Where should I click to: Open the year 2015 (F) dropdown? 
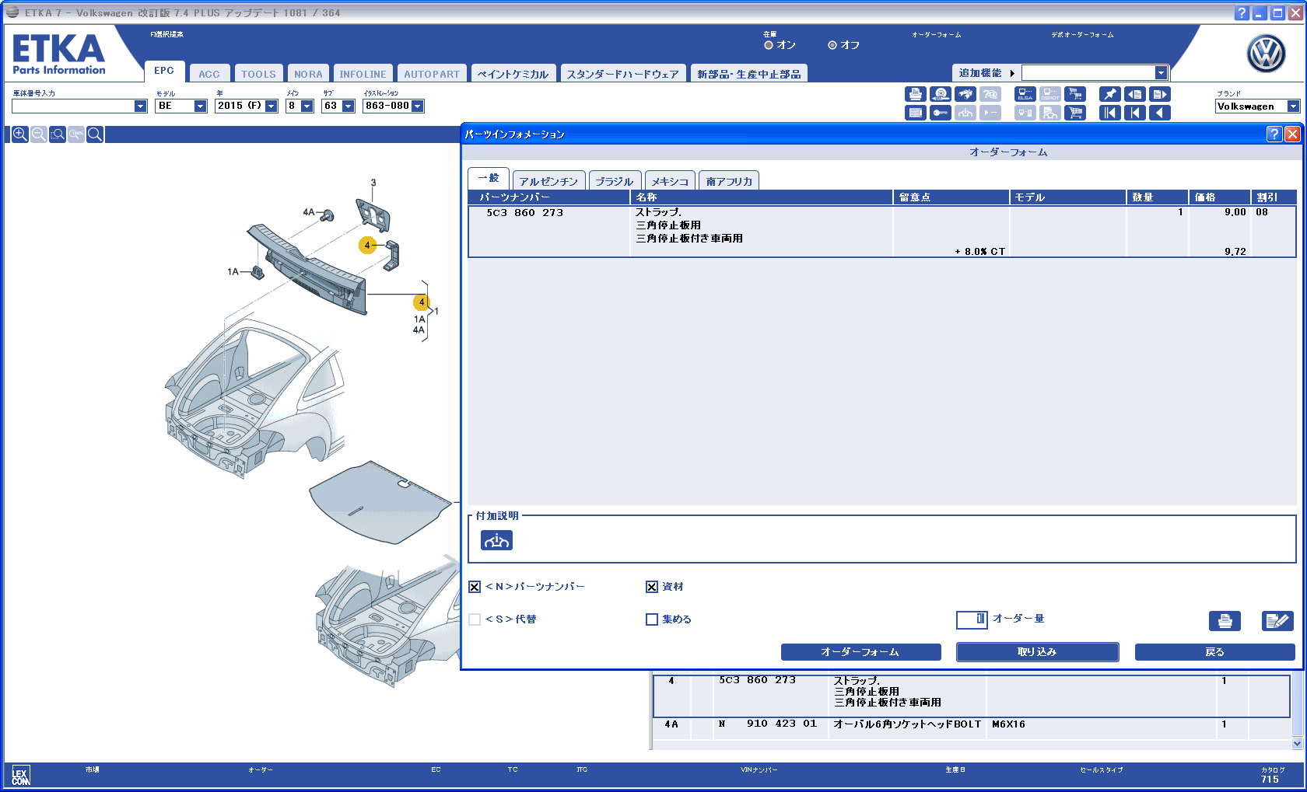[272, 106]
